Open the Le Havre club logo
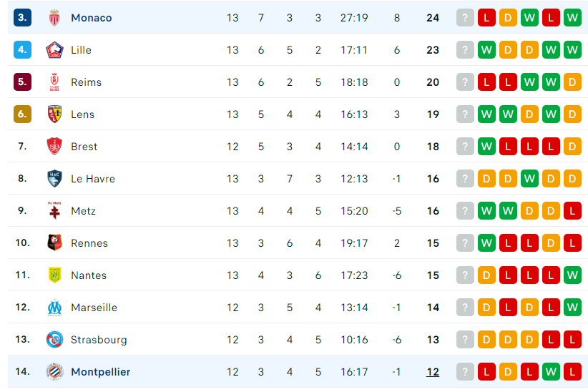The height and width of the screenshot is (392, 588). tap(54, 179)
